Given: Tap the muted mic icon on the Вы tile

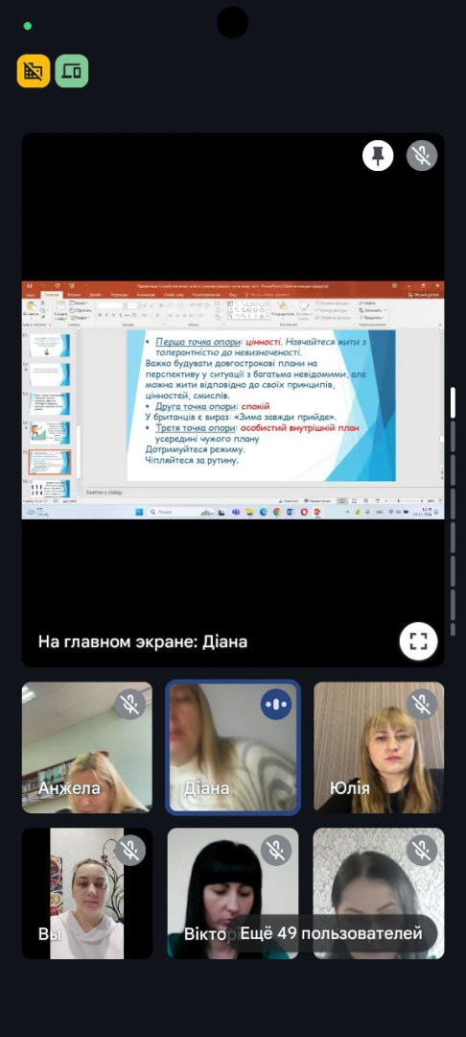Looking at the screenshot, I should pyautogui.click(x=130, y=850).
